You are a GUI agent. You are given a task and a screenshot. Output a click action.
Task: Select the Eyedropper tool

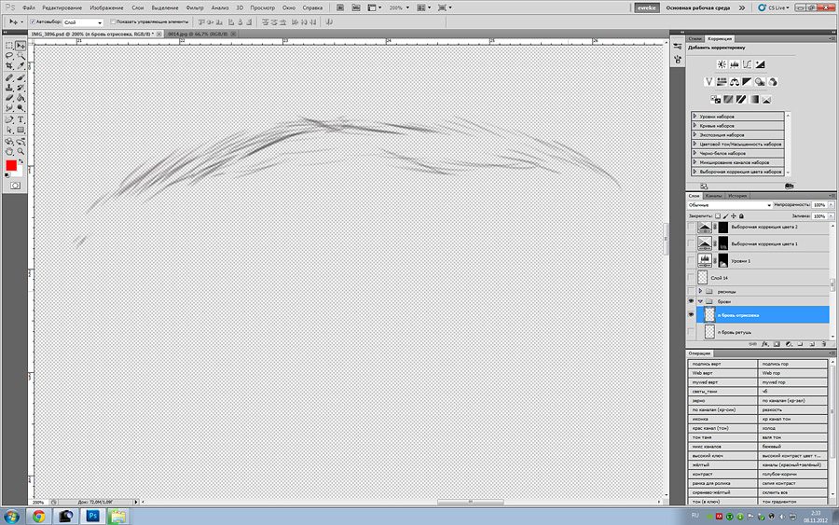point(21,66)
